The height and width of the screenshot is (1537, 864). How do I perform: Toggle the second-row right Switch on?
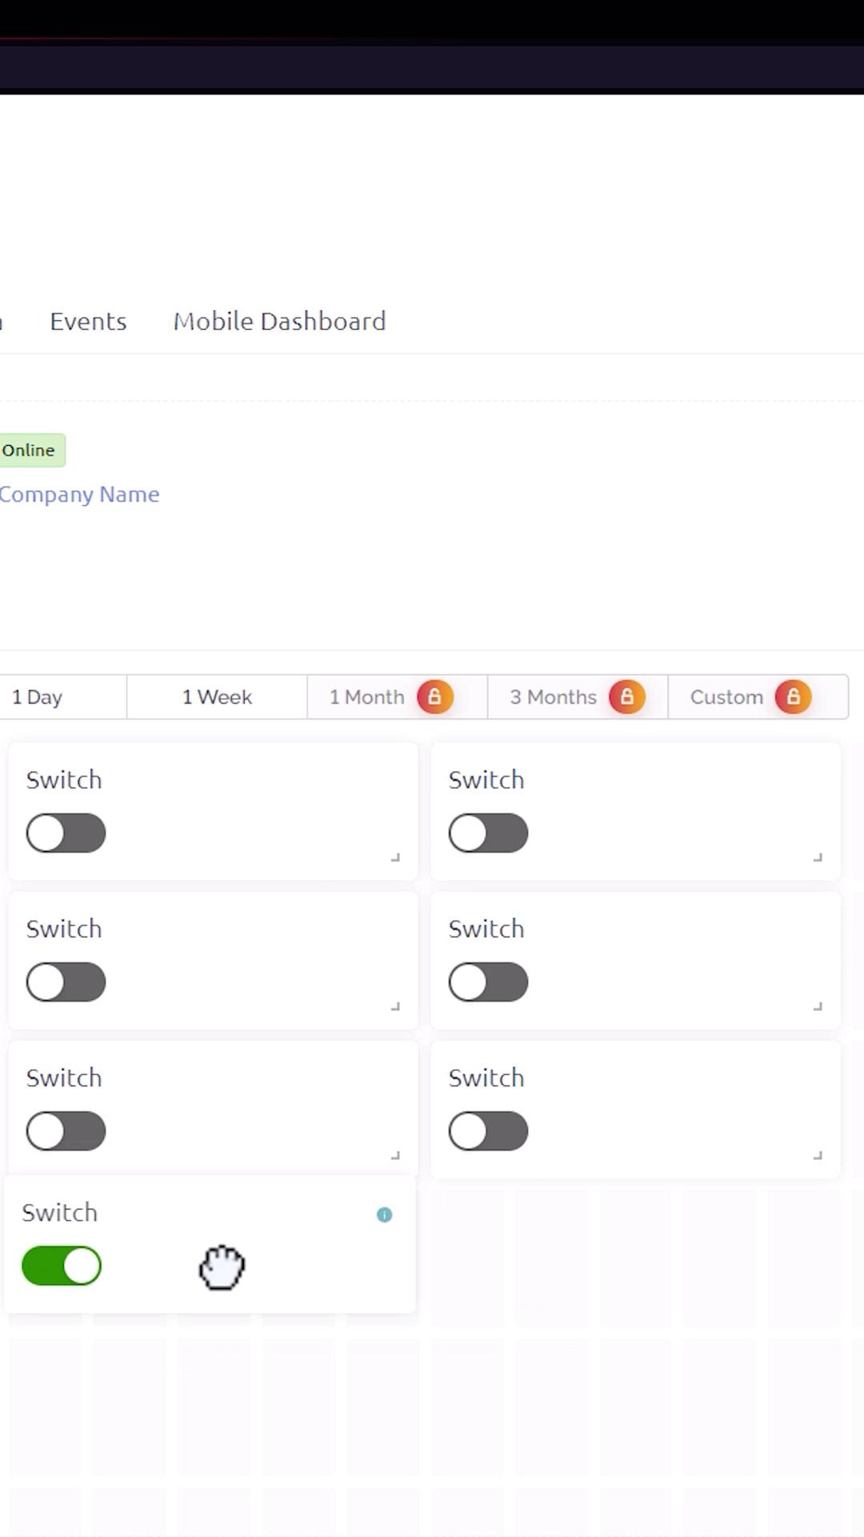488,982
